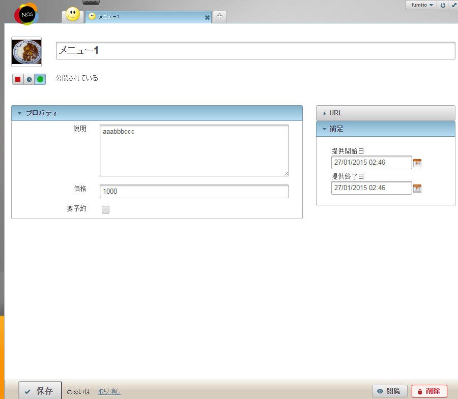The image size is (458, 399).
Task: Open calendar picker for 提供開始日
Action: pyautogui.click(x=417, y=163)
